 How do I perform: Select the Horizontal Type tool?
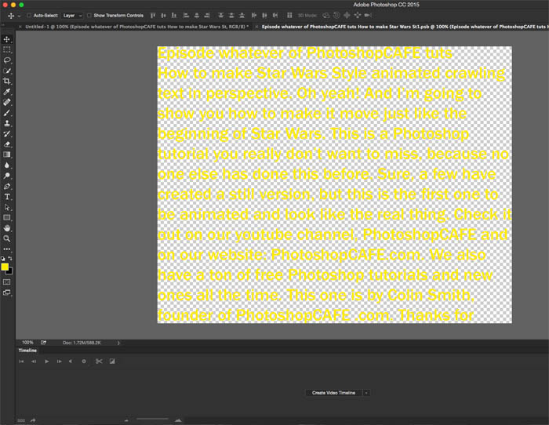(x=7, y=196)
